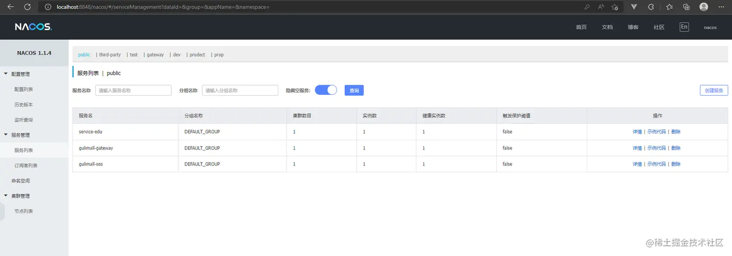Open 配置列表 in the sidebar
Screen dimensions: 732x256
(x=24, y=90)
